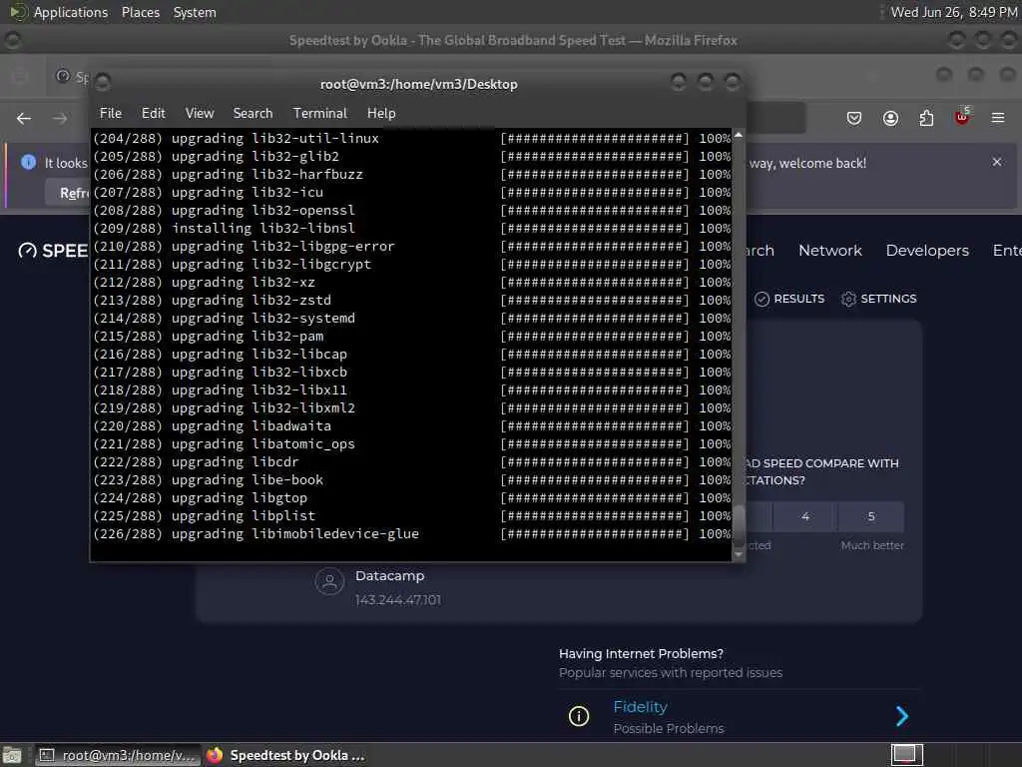The height and width of the screenshot is (767, 1022).
Task: Click the Firefox back arrow button
Action: 24,118
